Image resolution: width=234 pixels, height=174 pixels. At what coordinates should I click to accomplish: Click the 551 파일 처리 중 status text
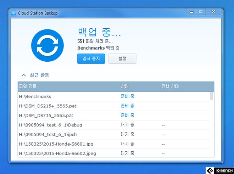tap(95, 41)
